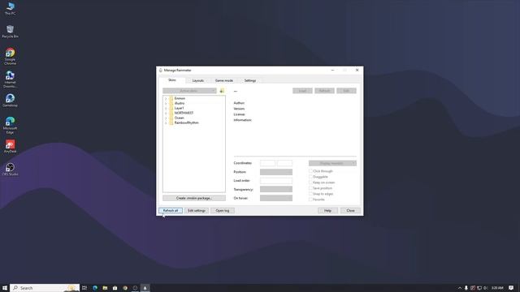This screenshot has width=520, height=292.
Task: Expand the Ocean skin folder
Action: click(x=166, y=118)
